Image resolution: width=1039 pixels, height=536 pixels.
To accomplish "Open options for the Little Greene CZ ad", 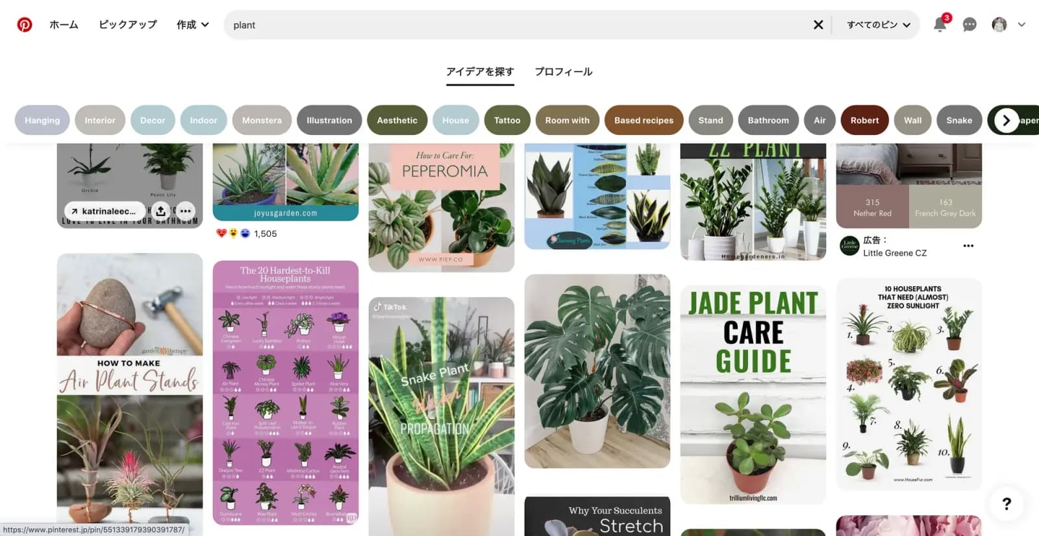I will click(x=968, y=246).
